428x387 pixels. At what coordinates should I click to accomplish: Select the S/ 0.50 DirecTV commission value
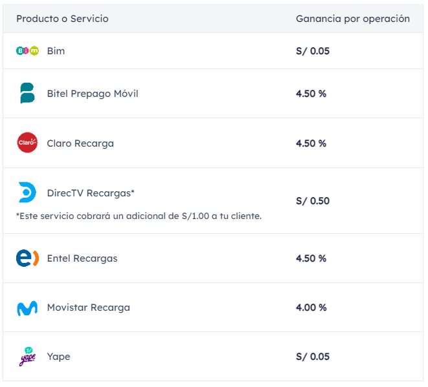[313, 201]
